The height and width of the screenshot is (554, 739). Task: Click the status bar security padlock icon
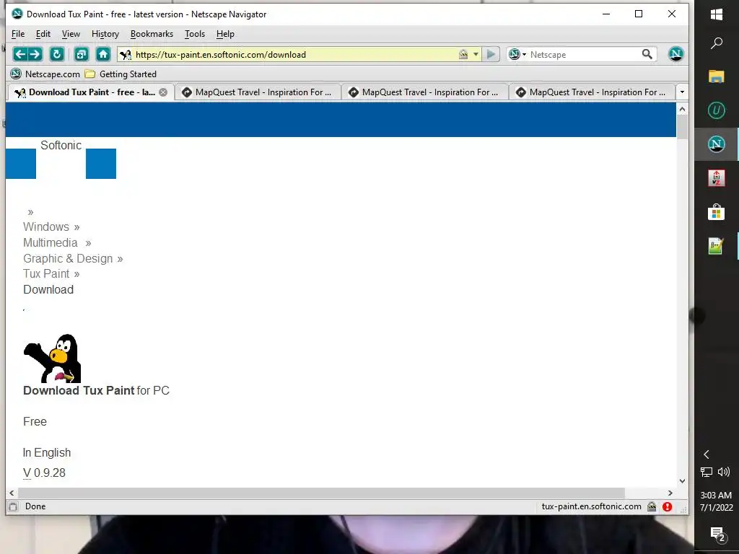pyautogui.click(x=652, y=507)
